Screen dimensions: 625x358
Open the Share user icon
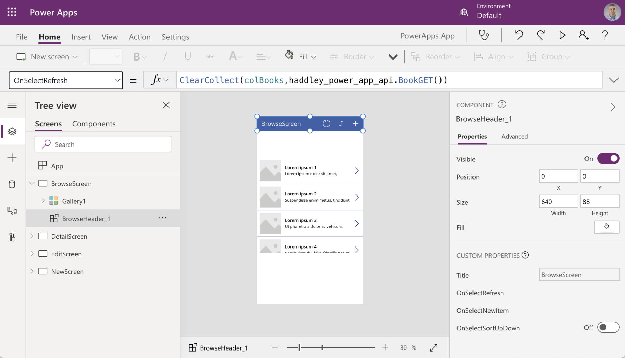click(x=583, y=35)
